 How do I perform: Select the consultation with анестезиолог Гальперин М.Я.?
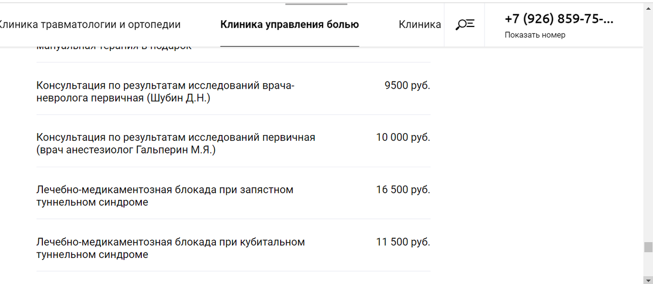click(x=233, y=144)
